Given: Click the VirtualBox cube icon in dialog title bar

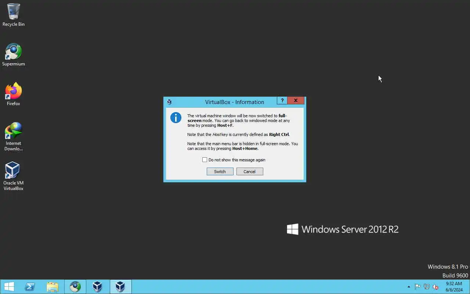Looking at the screenshot, I should (169, 102).
